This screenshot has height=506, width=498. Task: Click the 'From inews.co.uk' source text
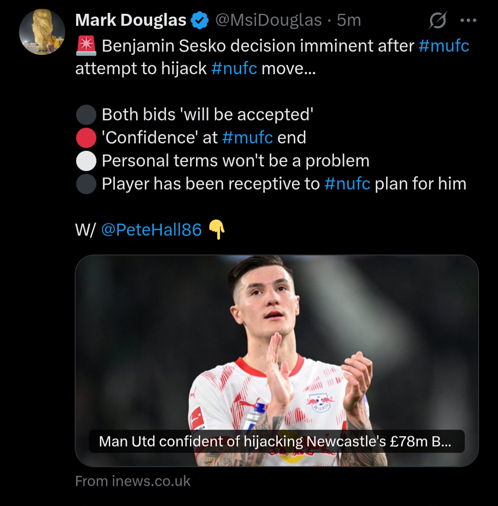pos(133,481)
